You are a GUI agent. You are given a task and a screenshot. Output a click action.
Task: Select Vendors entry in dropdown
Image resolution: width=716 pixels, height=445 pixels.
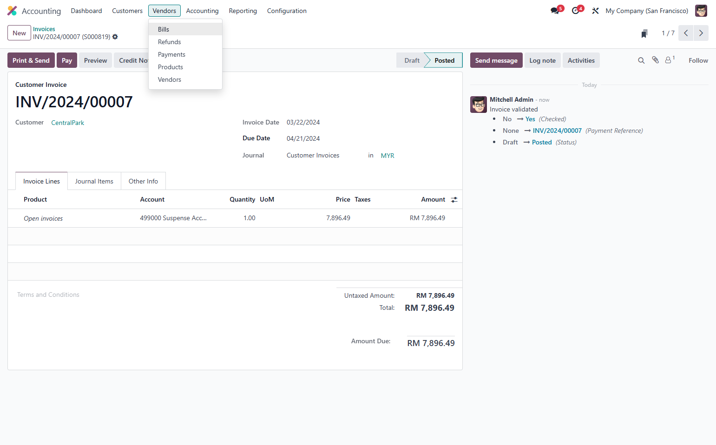(185, 79)
